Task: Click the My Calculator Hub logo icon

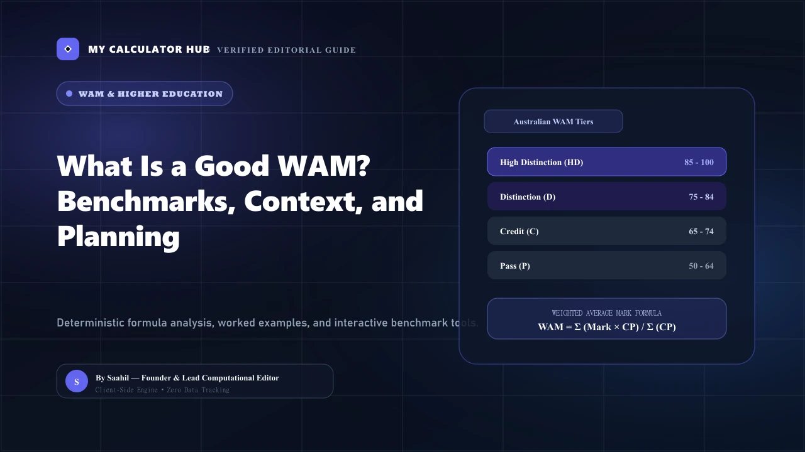Action: (68, 49)
